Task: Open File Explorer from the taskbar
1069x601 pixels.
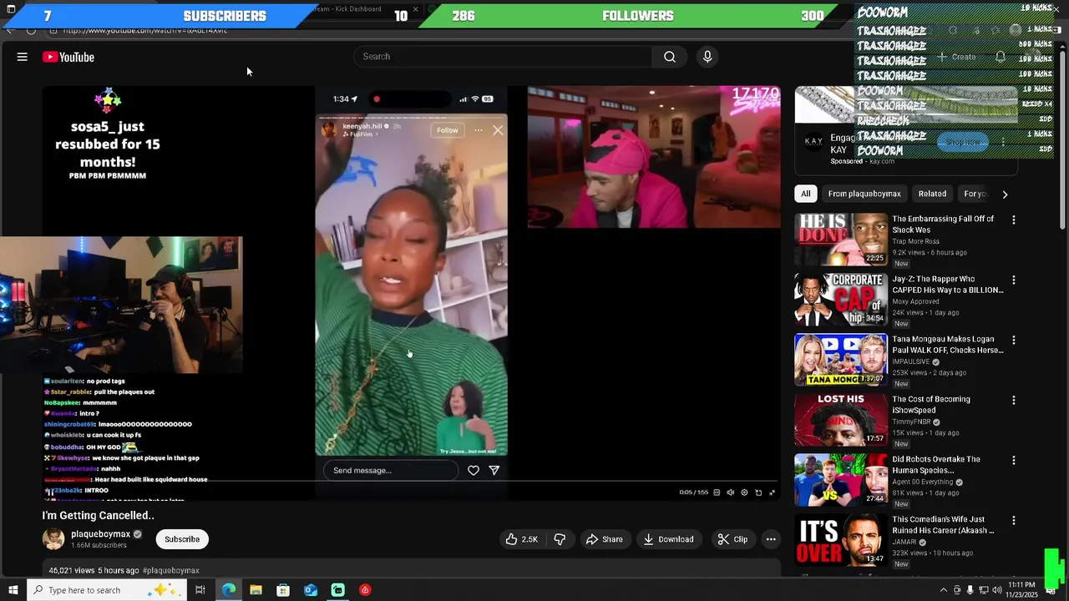Action: (256, 590)
